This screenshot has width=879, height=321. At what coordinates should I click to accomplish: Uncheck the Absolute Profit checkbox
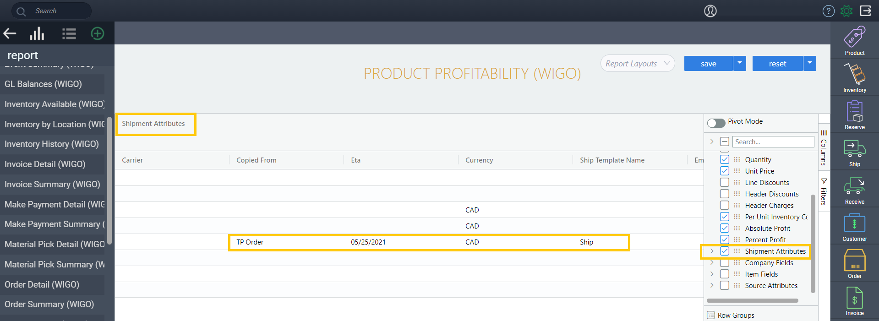click(x=725, y=228)
